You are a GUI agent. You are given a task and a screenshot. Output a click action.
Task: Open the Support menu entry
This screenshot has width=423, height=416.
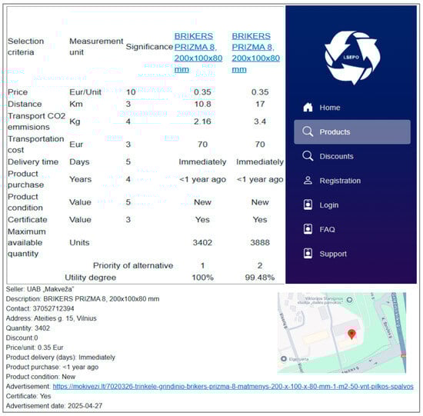click(x=333, y=254)
